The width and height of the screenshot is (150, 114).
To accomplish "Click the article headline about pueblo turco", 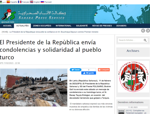I will (50, 50).
